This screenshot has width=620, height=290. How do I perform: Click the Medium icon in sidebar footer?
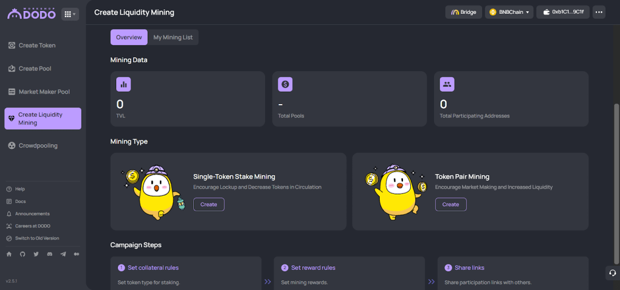tap(77, 254)
